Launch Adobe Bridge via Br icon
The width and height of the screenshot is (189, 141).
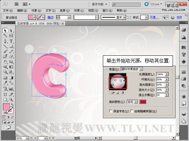pos(17,4)
